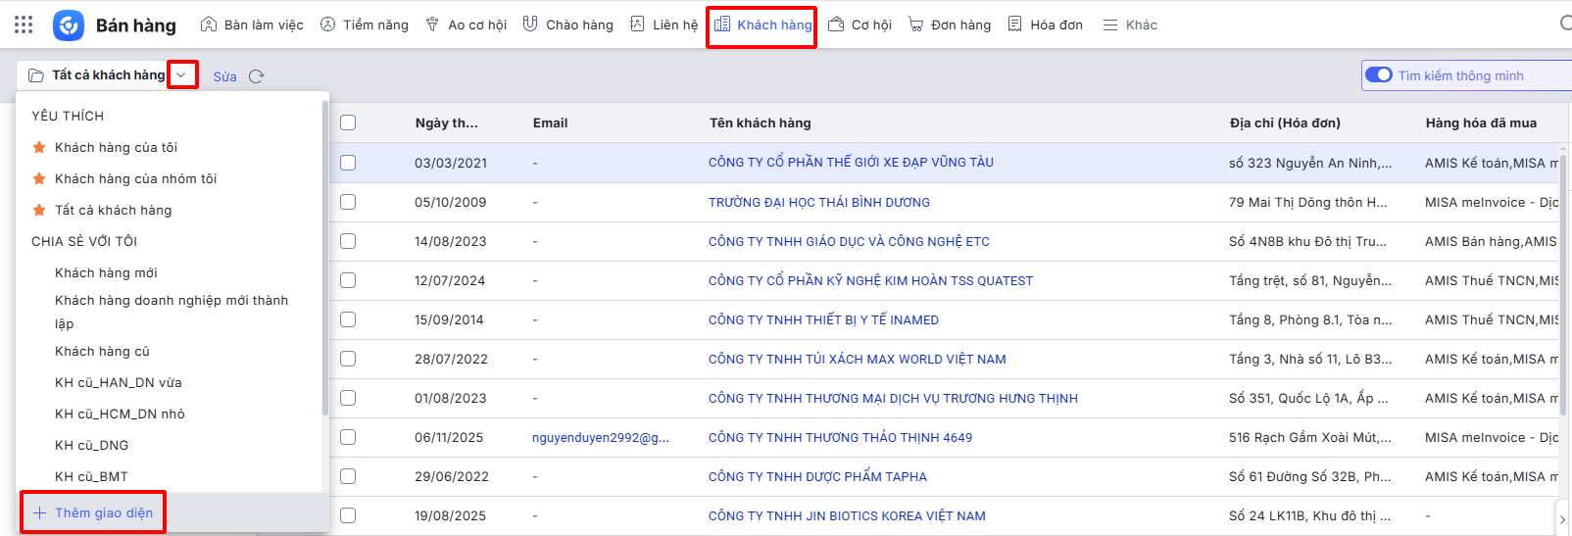The width and height of the screenshot is (1572, 536).
Task: Go to the Tiềm năng tab
Action: coord(365,24)
